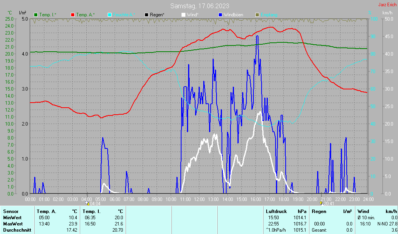Viewport: 398px width, 234px height.
Task: Click the km/h axis unit label
Action: tap(387, 13)
